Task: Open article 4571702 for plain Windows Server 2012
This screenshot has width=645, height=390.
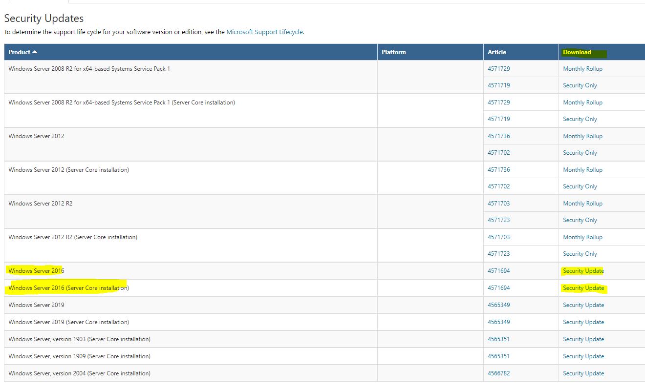Action: coord(498,153)
